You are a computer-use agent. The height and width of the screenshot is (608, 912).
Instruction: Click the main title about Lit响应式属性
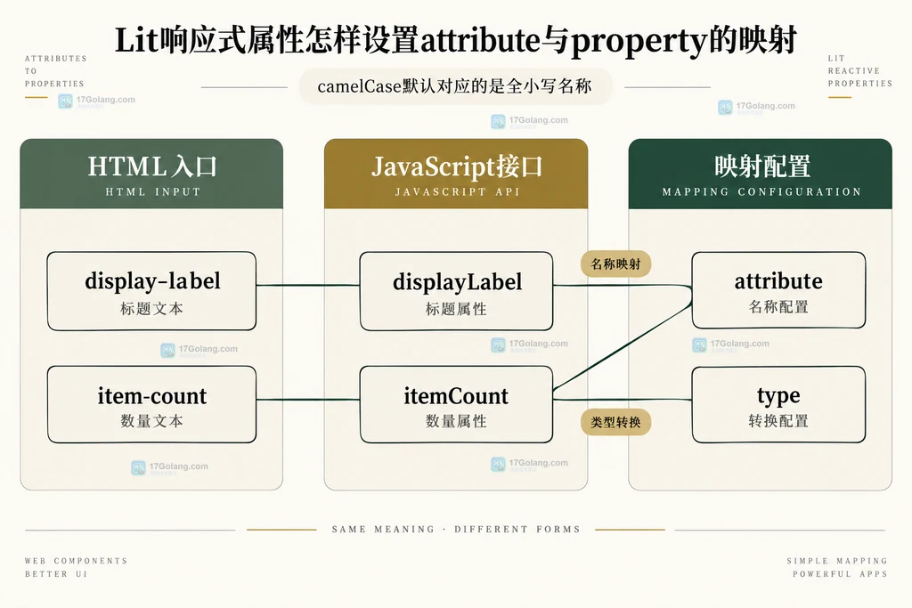pos(455,41)
